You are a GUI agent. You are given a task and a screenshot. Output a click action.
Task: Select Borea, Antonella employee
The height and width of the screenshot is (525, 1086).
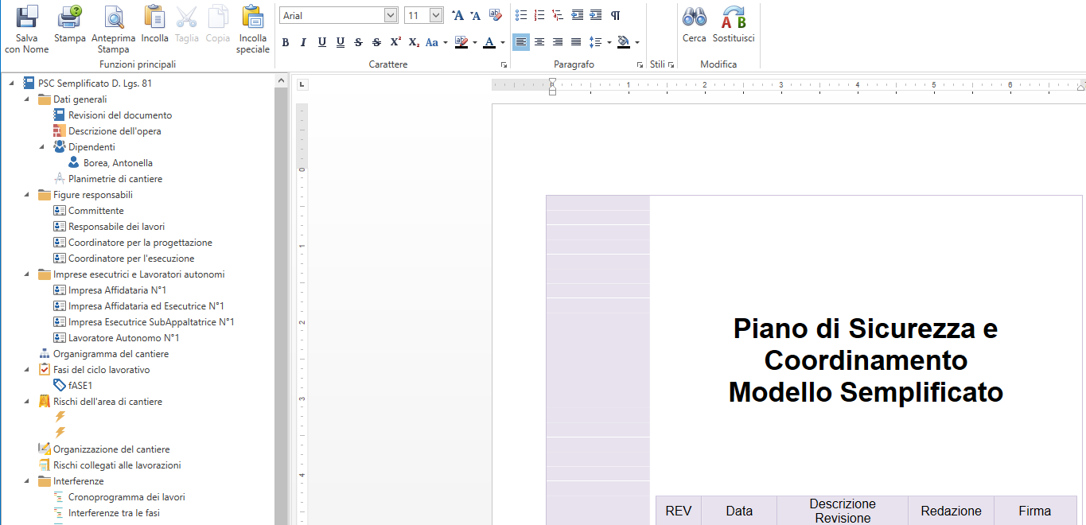(118, 163)
